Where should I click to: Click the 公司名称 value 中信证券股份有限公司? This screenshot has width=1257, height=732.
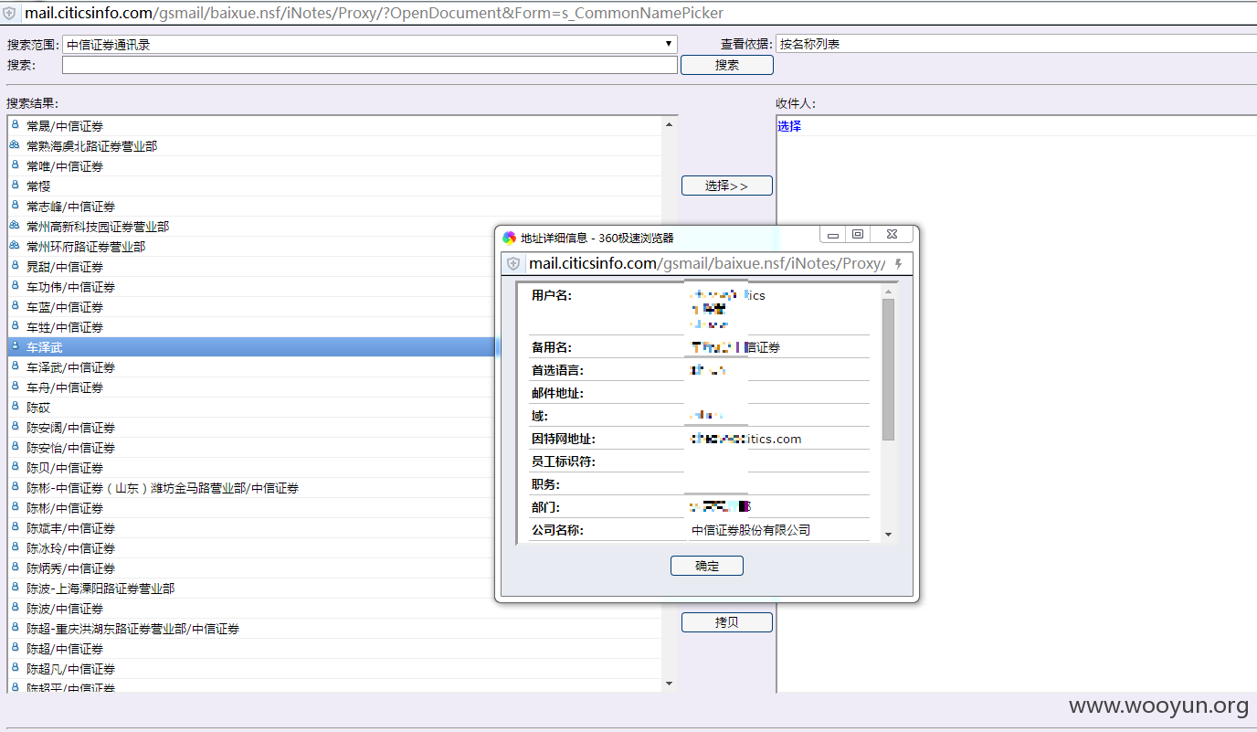pos(751,530)
